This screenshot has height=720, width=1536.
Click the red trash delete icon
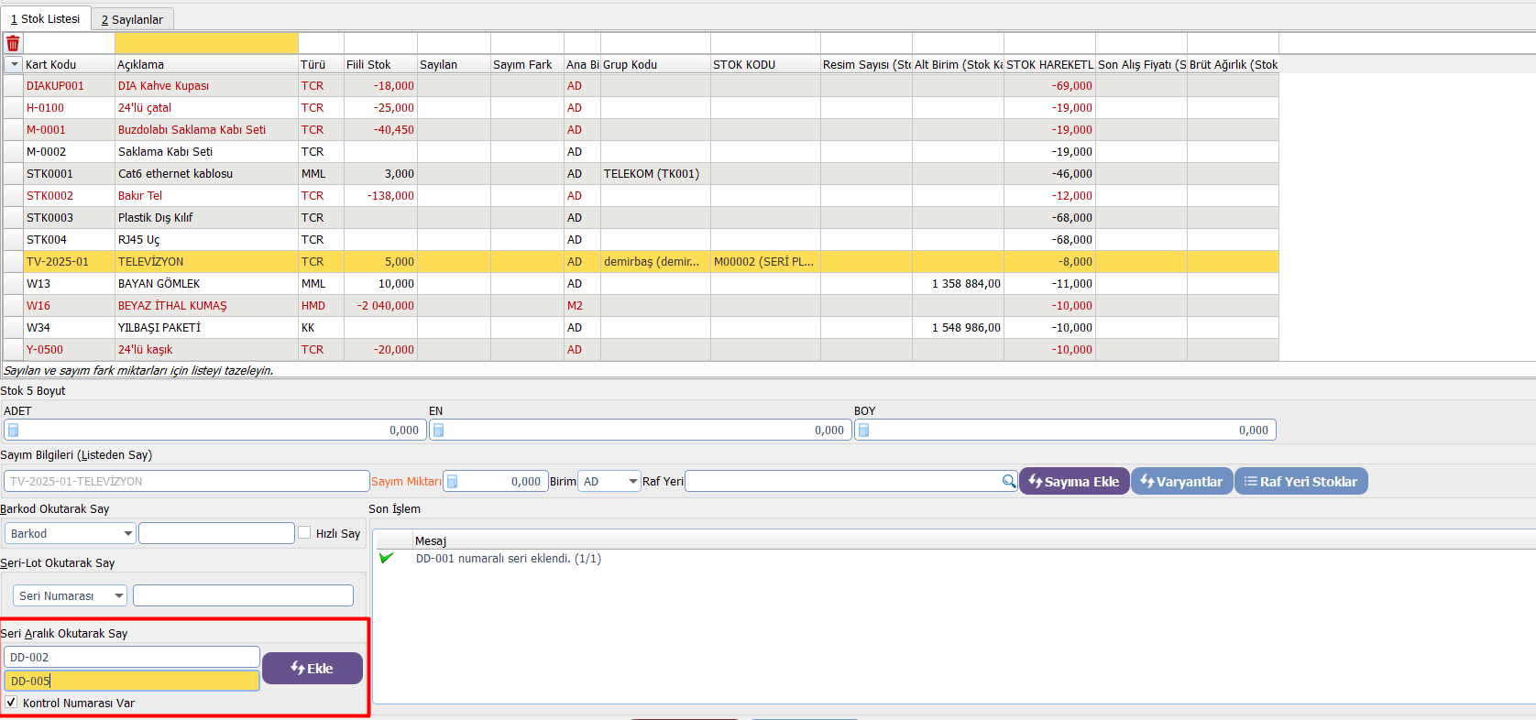click(13, 43)
